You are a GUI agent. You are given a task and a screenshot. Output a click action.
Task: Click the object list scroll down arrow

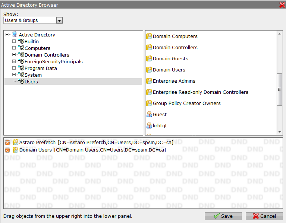[x=280, y=132]
